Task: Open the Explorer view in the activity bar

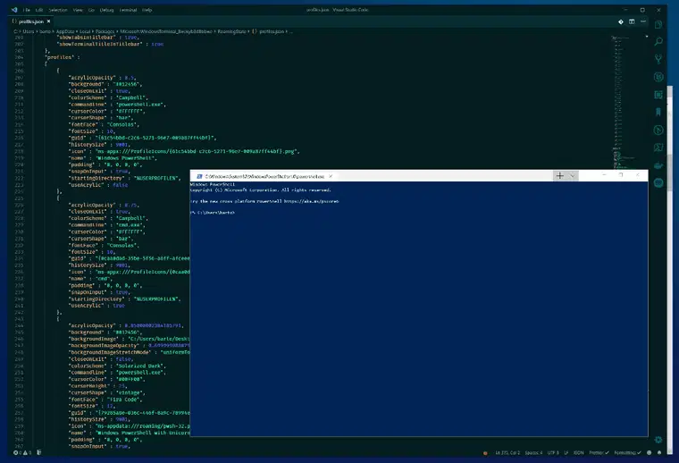Action: pos(658,24)
